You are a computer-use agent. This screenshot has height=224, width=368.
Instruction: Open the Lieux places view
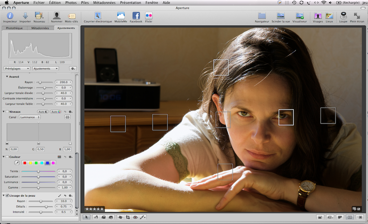[x=329, y=17]
